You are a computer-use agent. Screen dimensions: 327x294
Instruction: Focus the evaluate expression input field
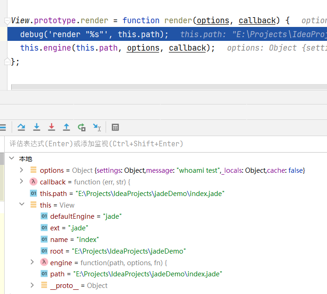tap(166, 144)
